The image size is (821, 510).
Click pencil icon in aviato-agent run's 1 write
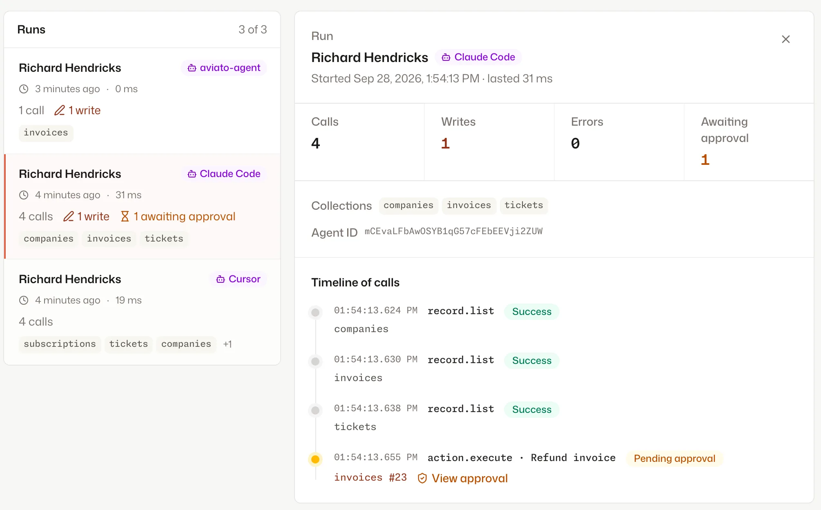(60, 110)
